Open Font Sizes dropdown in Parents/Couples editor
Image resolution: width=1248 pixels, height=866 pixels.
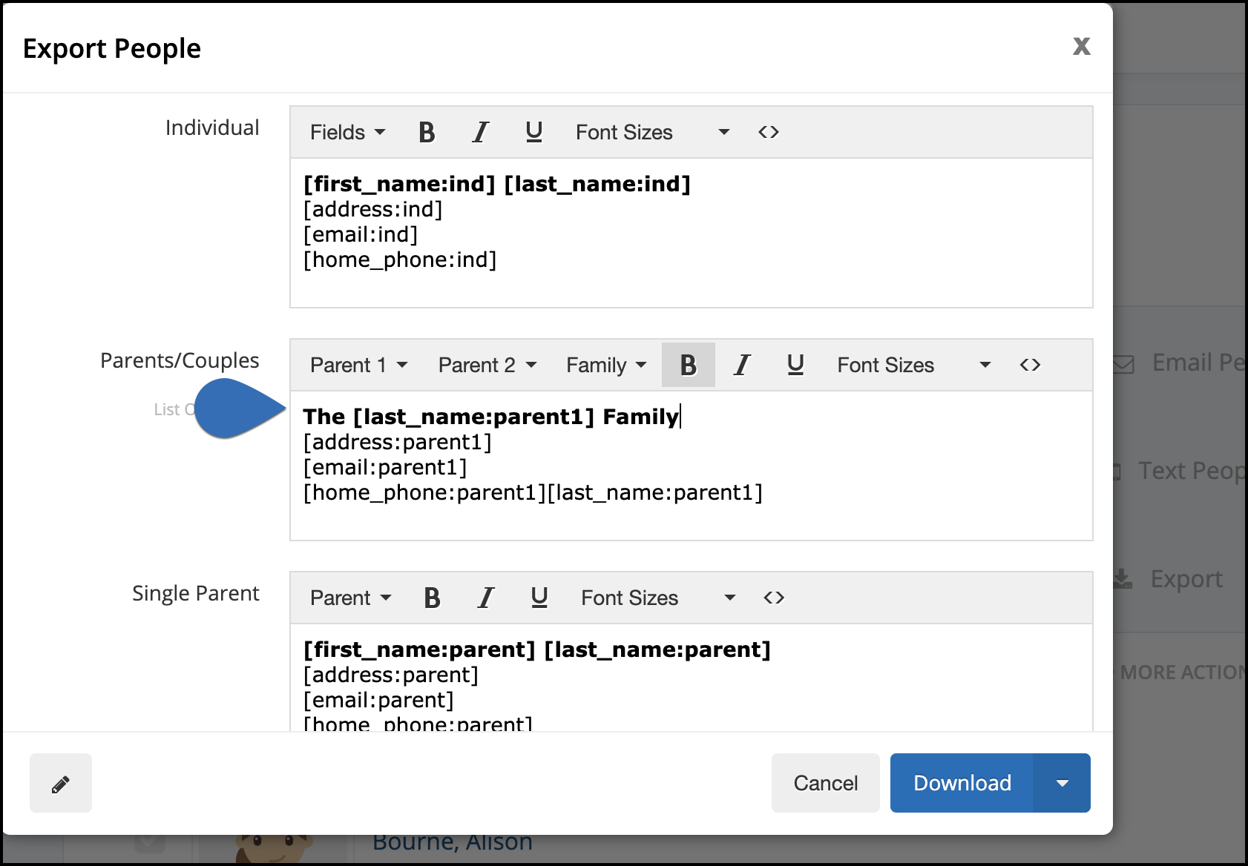click(x=914, y=365)
